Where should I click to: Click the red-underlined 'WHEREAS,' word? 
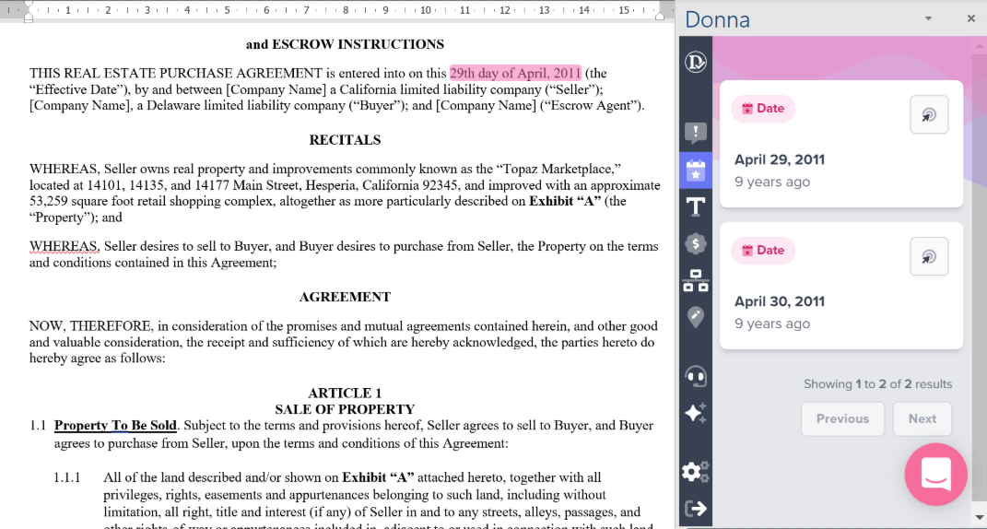point(65,246)
